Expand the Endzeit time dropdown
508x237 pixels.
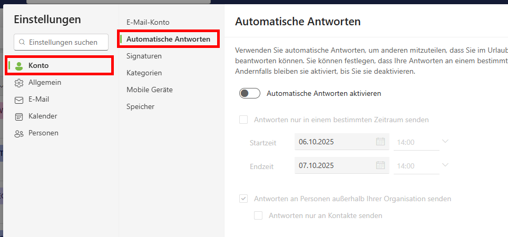tap(445, 165)
